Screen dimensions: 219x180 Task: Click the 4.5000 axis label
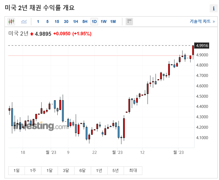(202, 96)
